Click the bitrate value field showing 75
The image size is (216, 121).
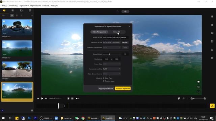125,54
